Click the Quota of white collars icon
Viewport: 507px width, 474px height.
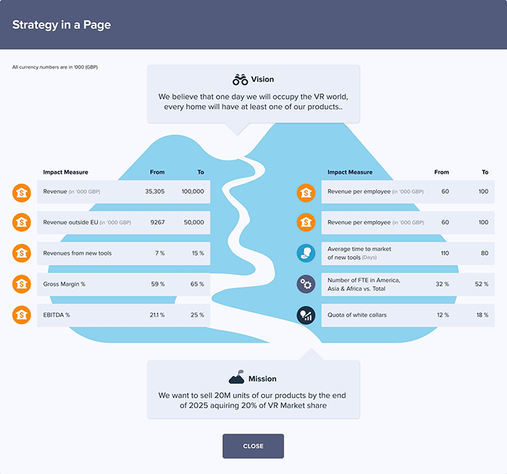click(x=306, y=315)
